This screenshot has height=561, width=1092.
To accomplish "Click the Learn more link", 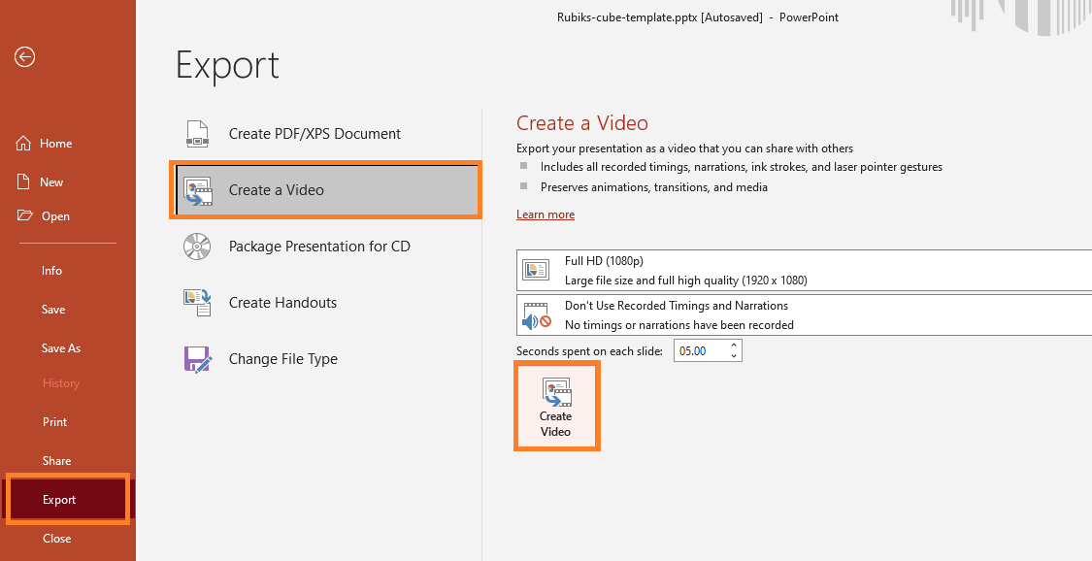I will [546, 214].
